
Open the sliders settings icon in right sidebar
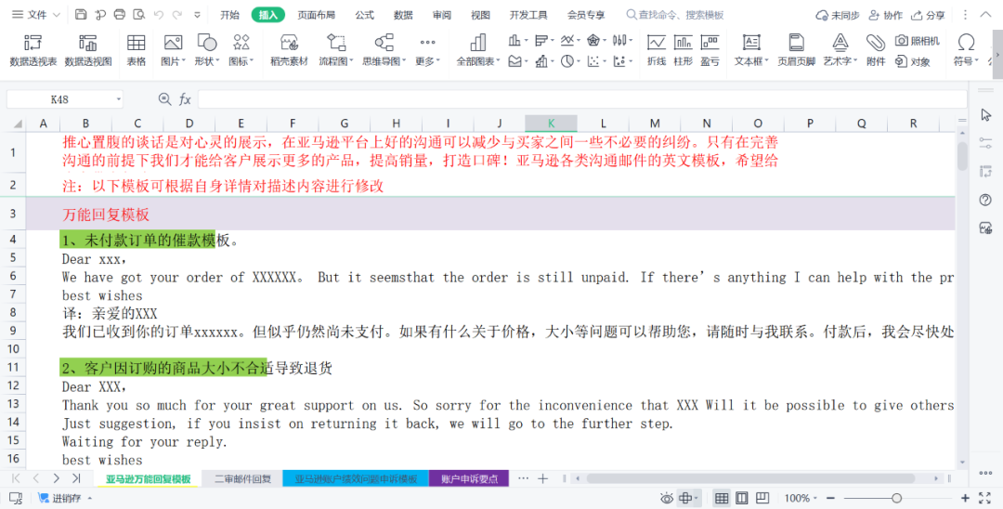[x=985, y=143]
